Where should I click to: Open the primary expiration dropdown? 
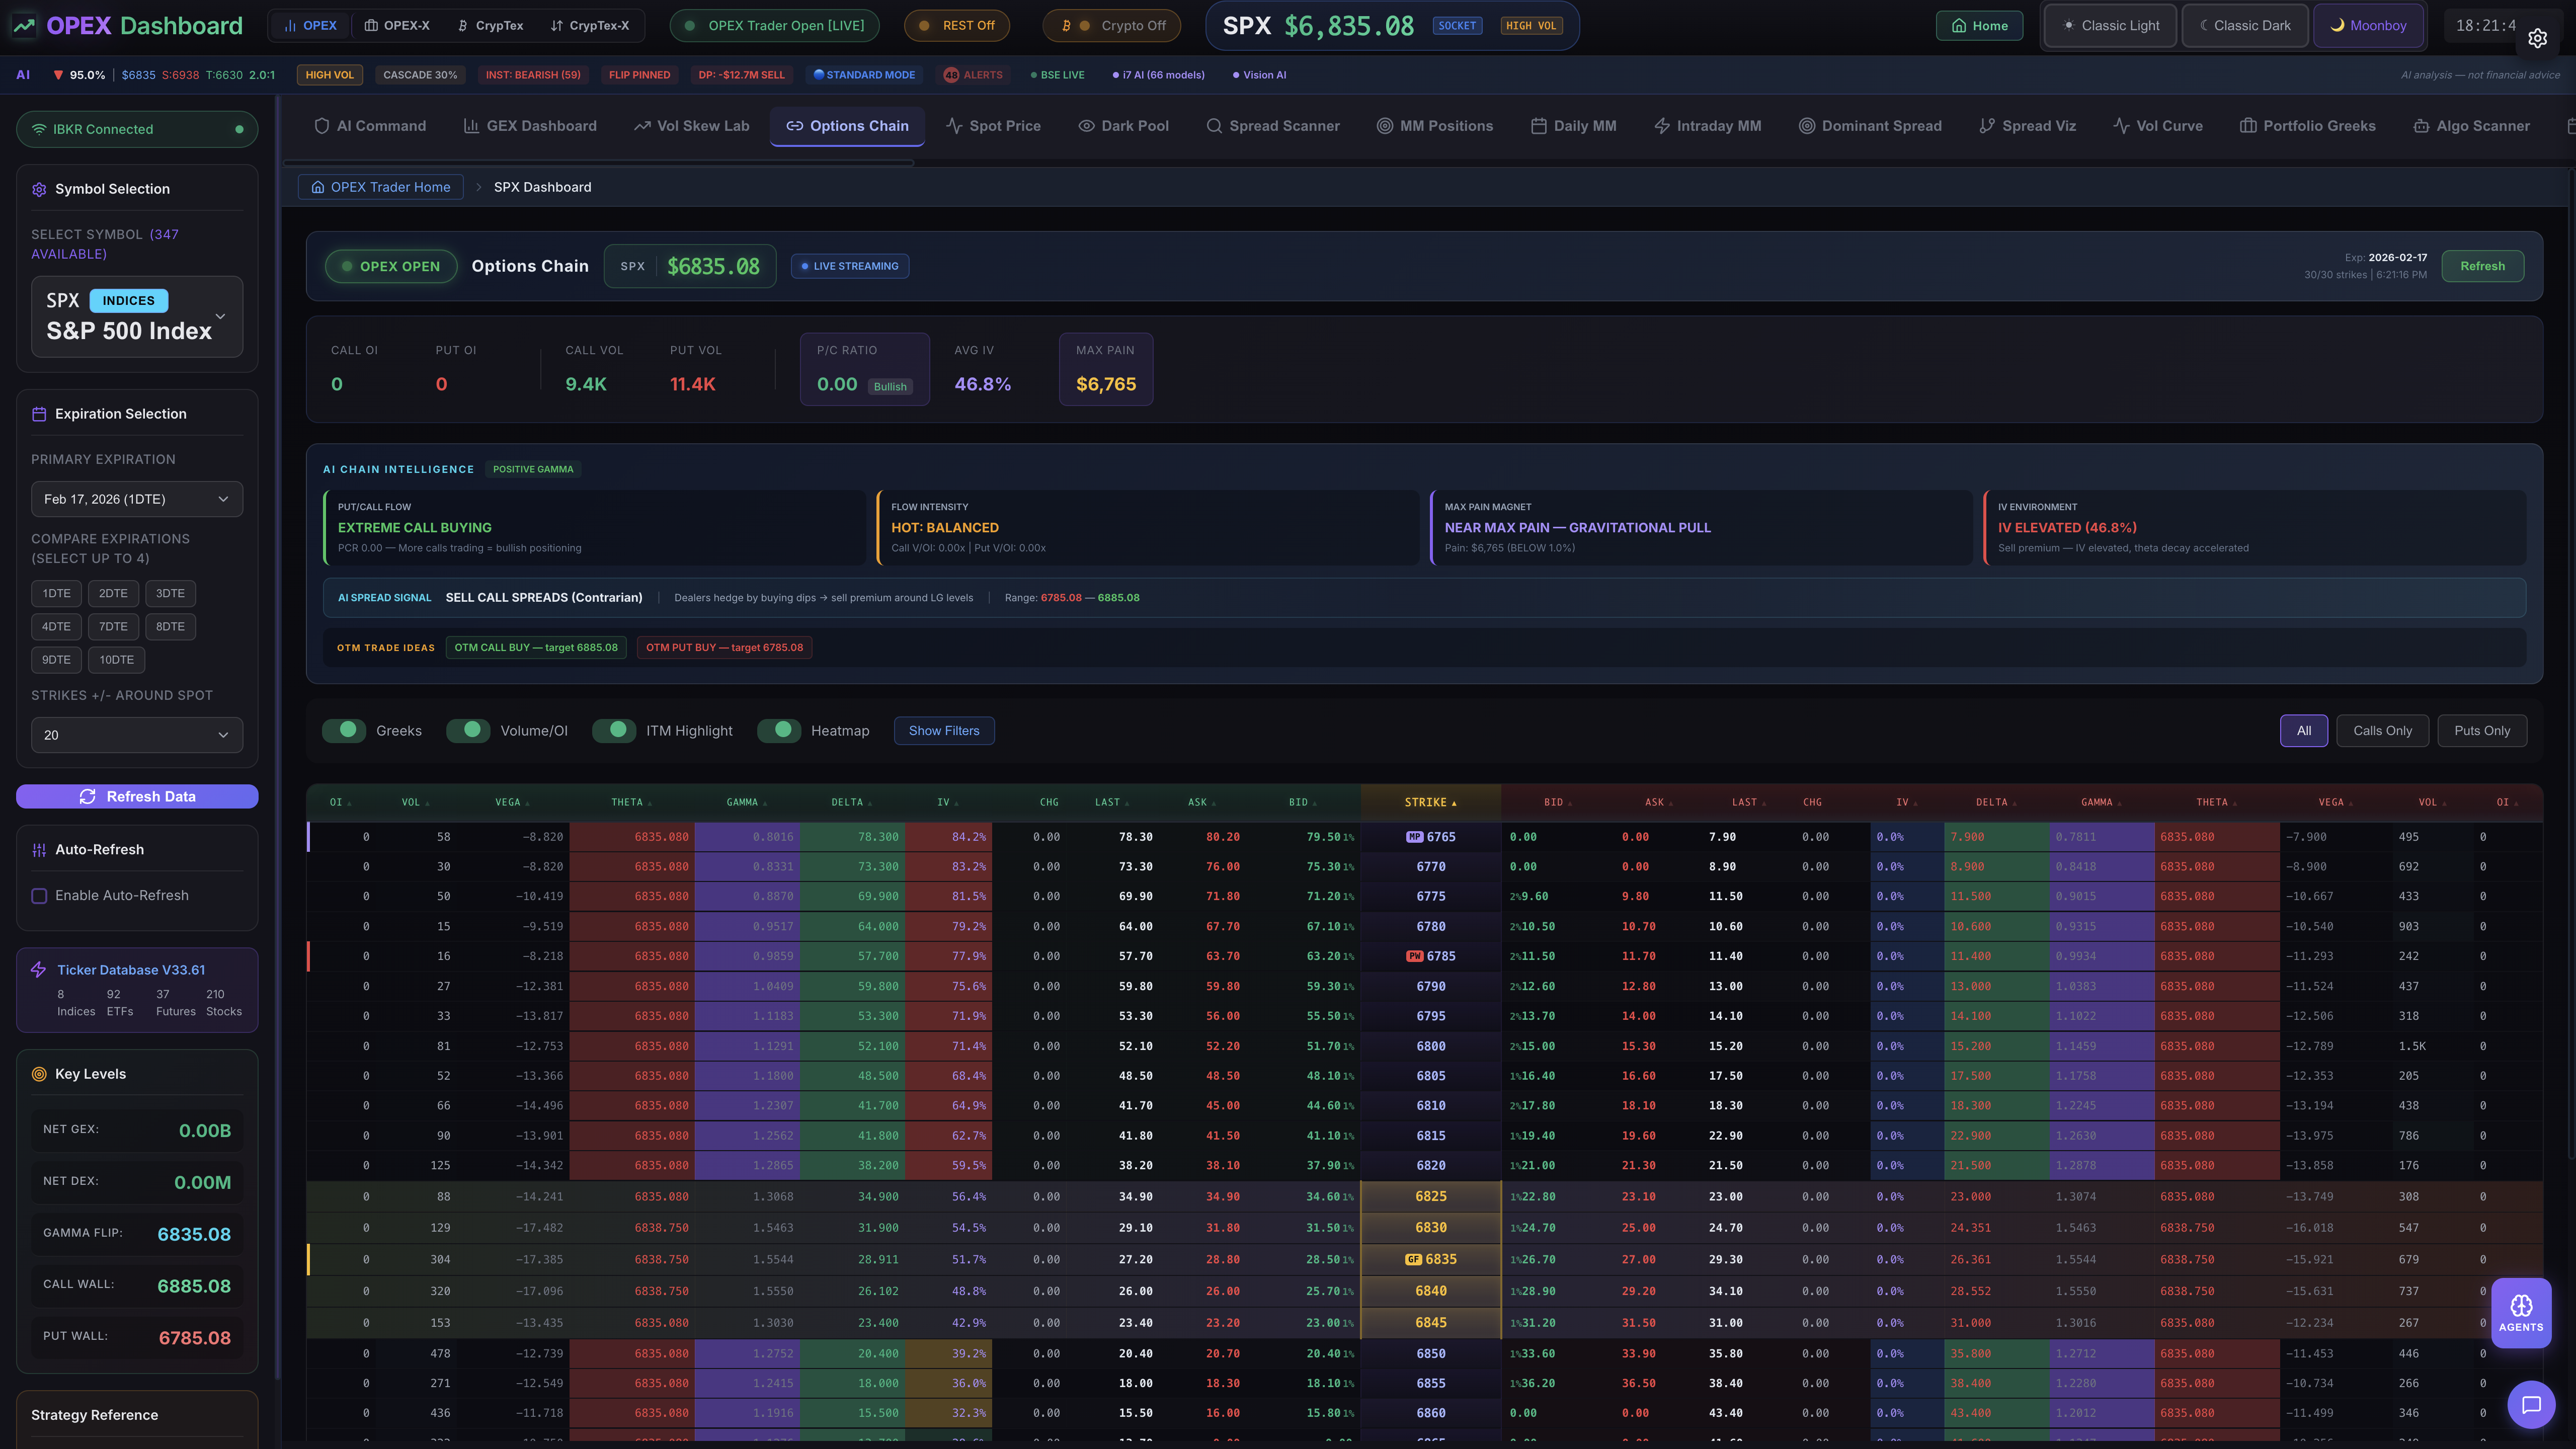click(137, 499)
